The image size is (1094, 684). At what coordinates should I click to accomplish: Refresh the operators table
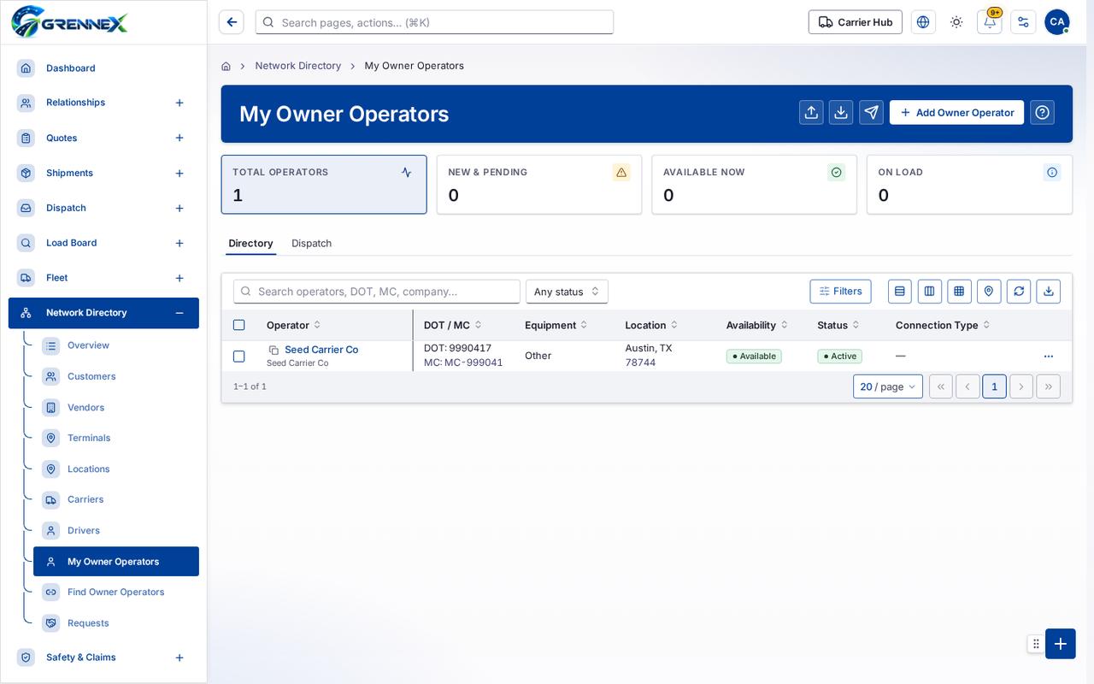pos(1019,292)
